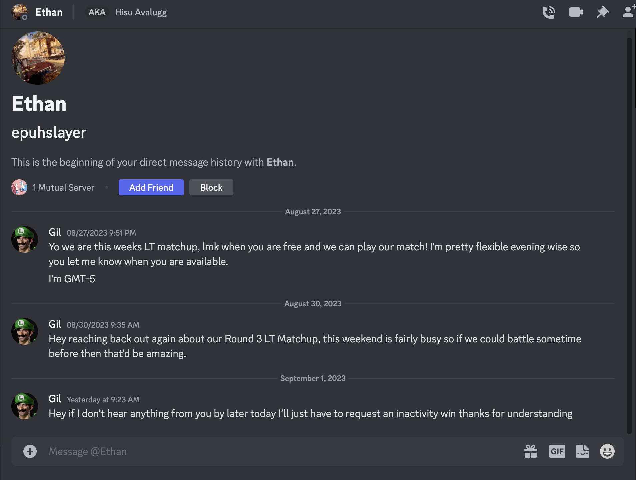This screenshot has height=480, width=636.
Task: Open the emoji picker
Action: pos(607,451)
